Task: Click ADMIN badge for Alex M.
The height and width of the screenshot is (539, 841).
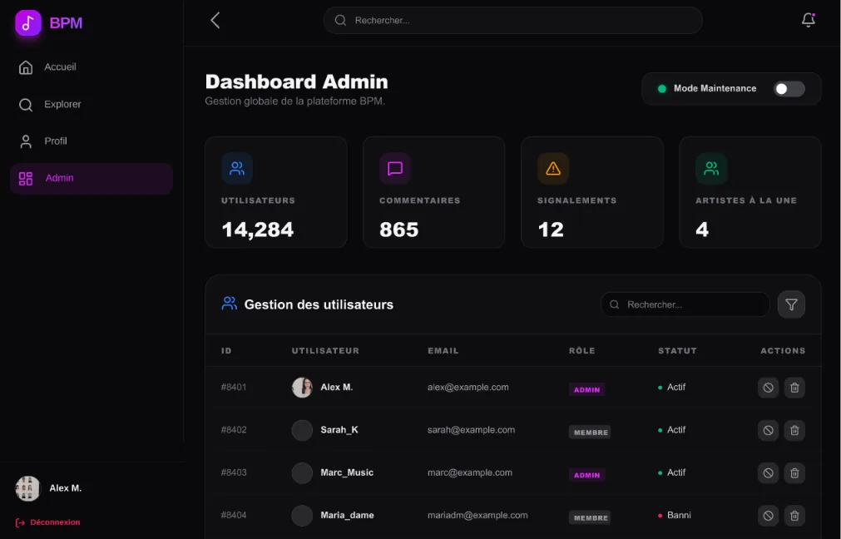Action: (586, 390)
